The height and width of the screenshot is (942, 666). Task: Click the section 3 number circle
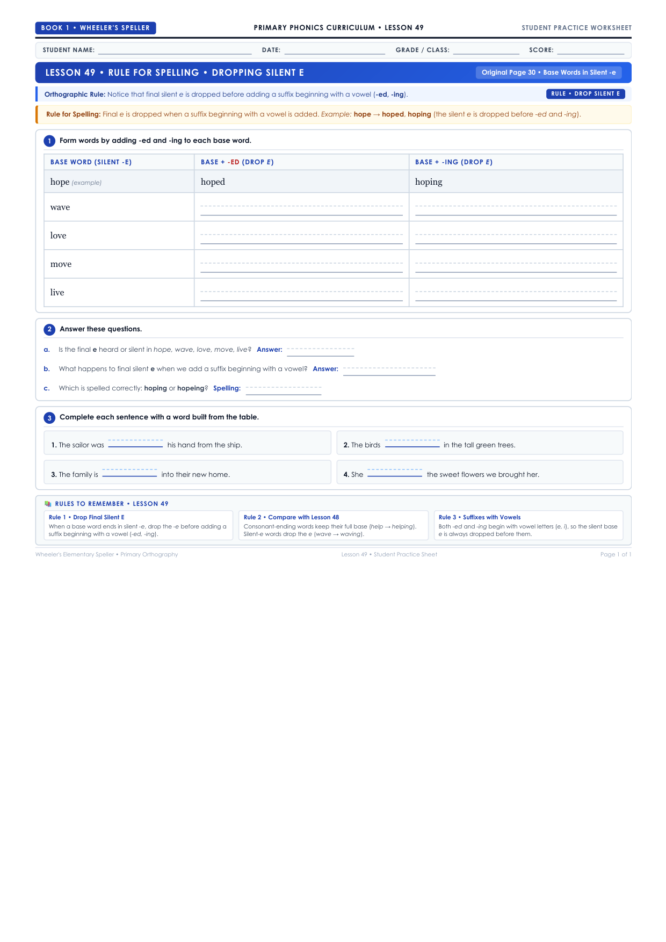(49, 417)
